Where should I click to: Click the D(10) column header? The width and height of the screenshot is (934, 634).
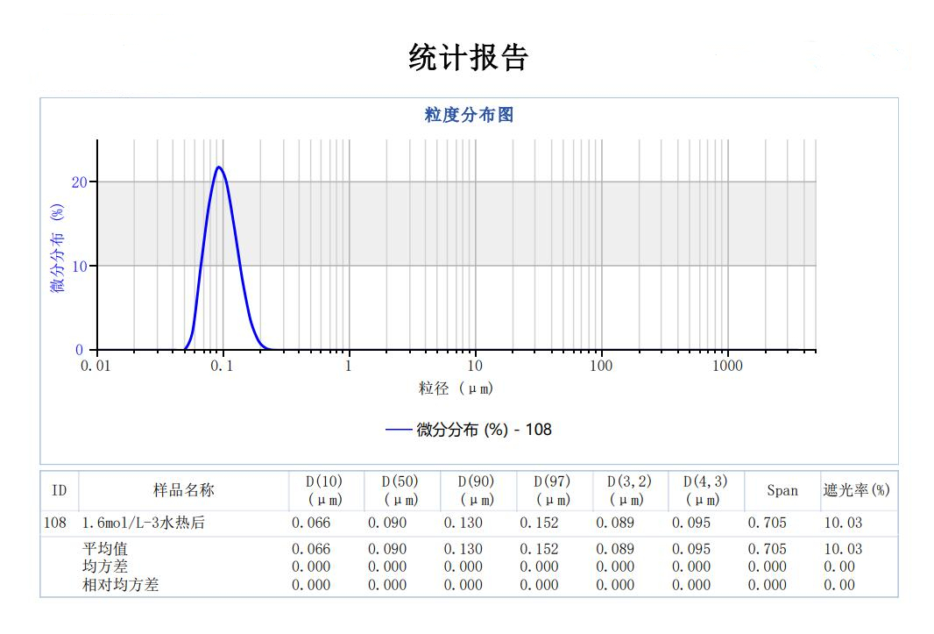click(324, 490)
